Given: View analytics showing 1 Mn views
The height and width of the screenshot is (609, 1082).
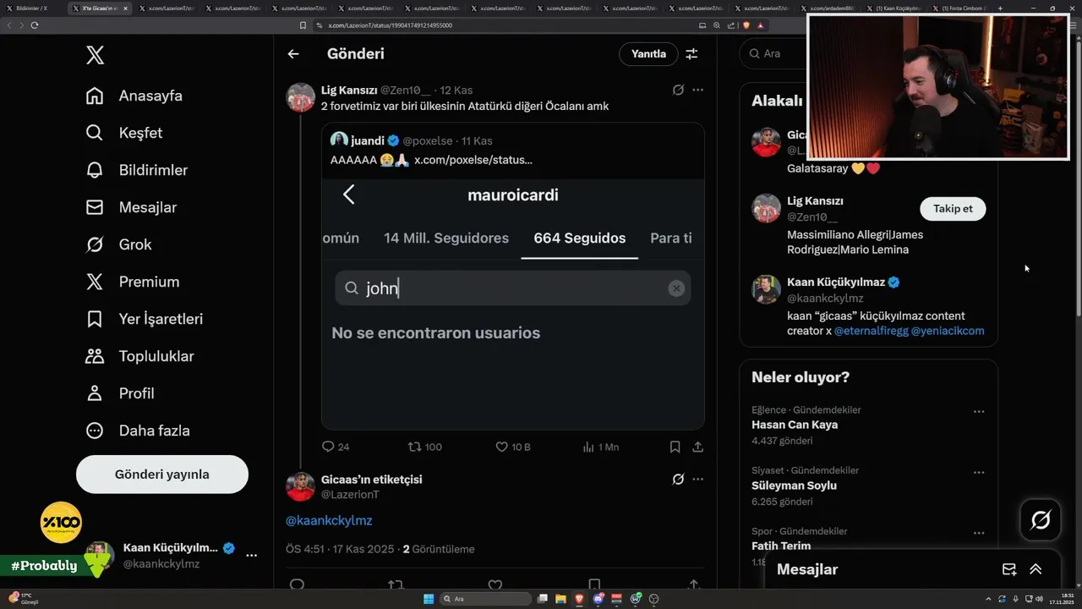Looking at the screenshot, I should 601,447.
